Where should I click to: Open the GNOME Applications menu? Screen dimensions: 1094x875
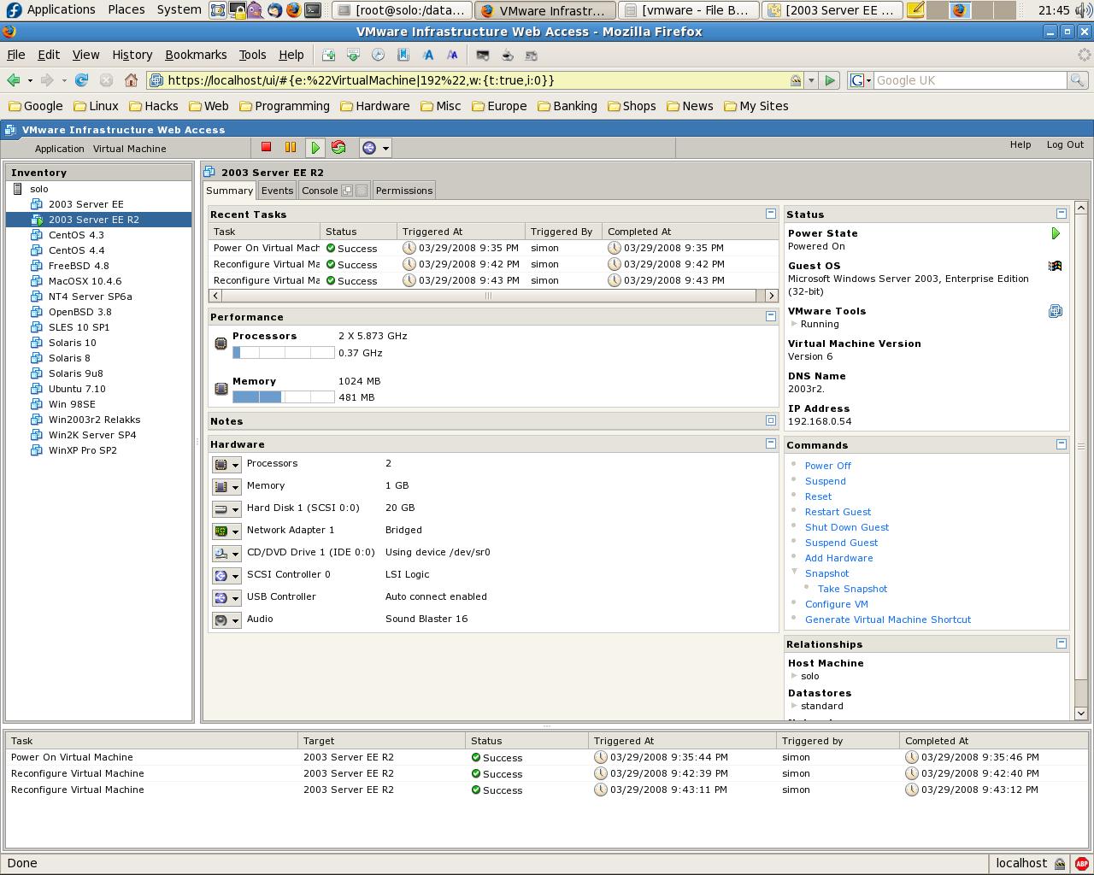point(51,9)
